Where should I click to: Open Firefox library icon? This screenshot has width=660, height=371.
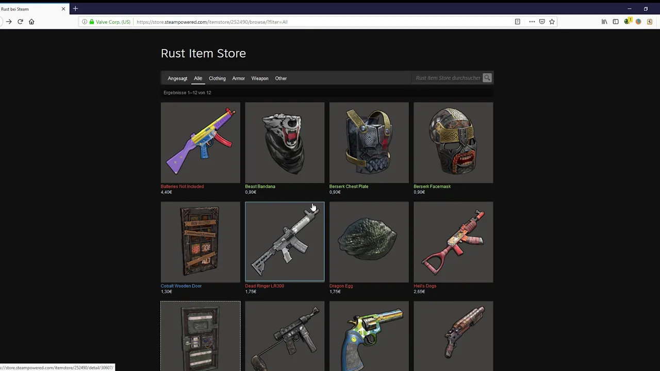(604, 22)
